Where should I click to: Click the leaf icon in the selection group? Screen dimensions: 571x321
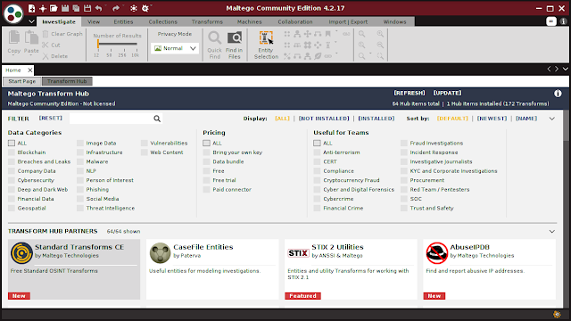point(318,56)
